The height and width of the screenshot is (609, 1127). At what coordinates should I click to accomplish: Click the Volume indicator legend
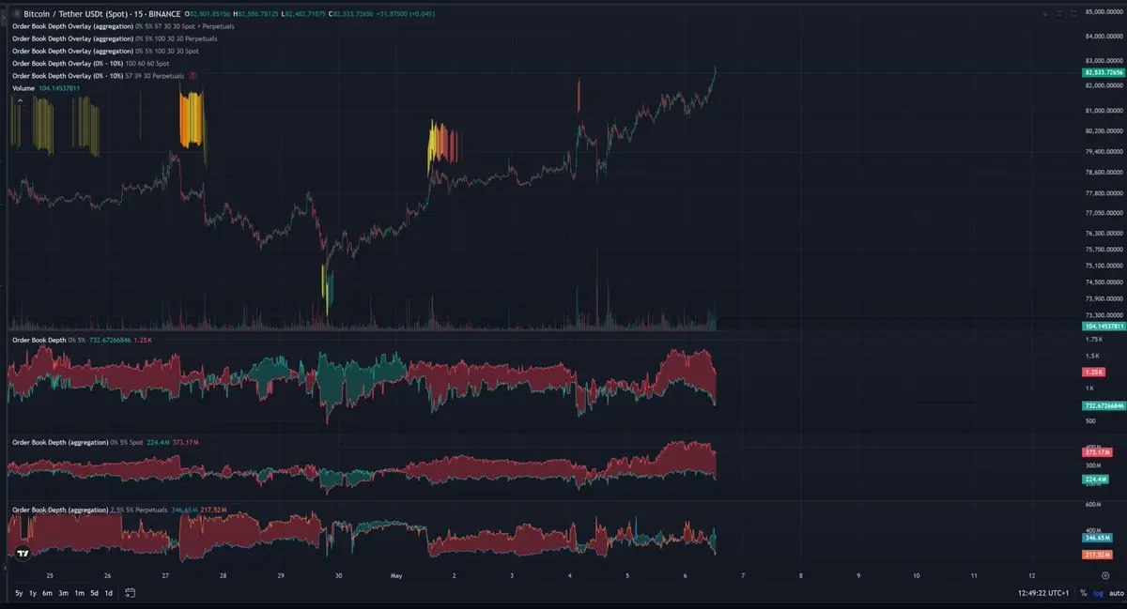[46, 88]
